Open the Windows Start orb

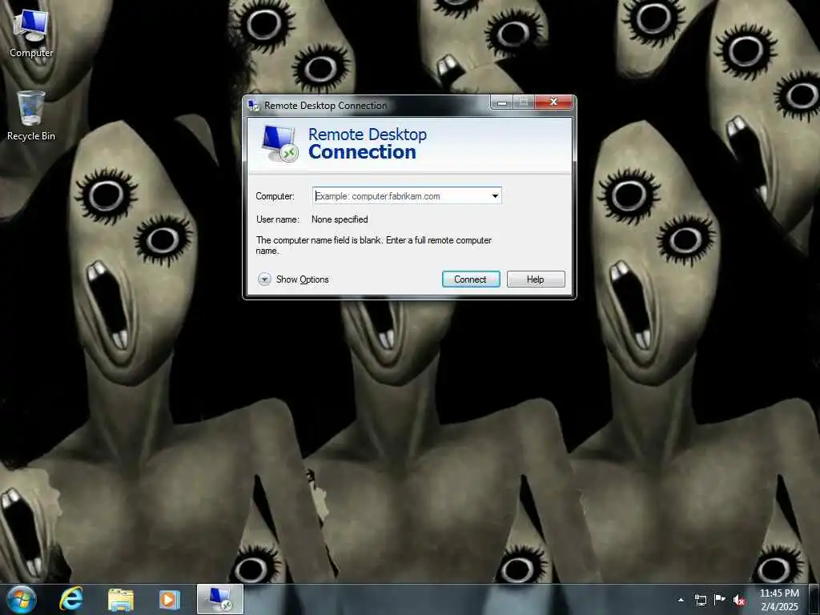coord(22,599)
